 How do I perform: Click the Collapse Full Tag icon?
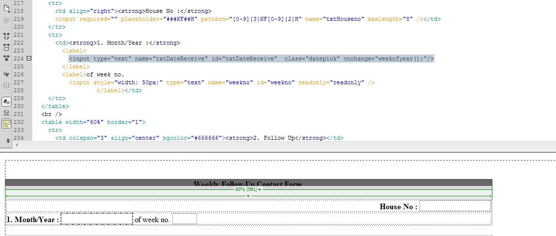(6, 36)
